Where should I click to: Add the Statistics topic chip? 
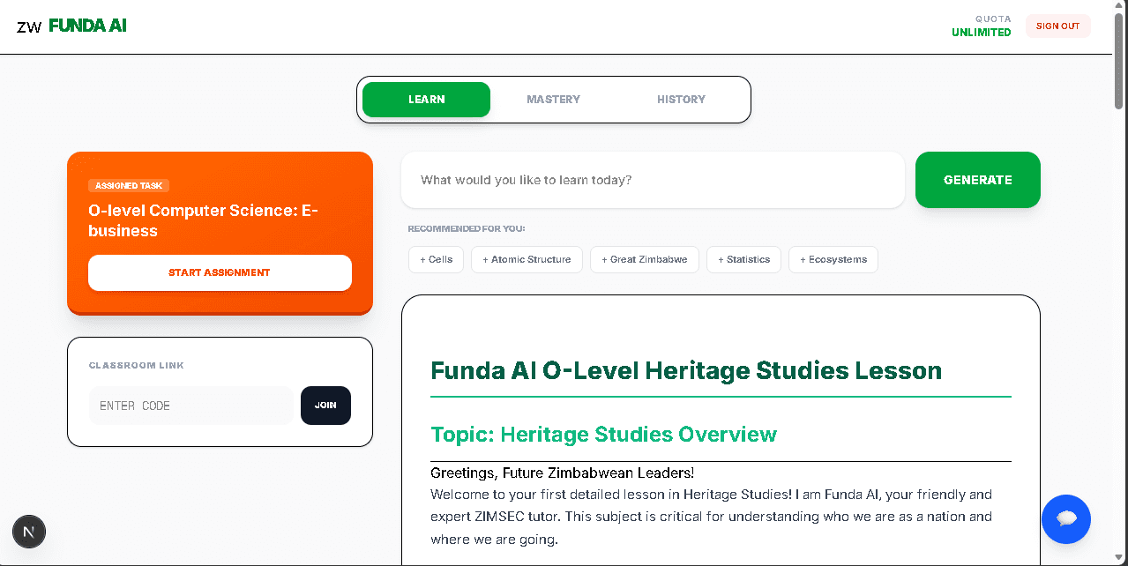pos(743,259)
